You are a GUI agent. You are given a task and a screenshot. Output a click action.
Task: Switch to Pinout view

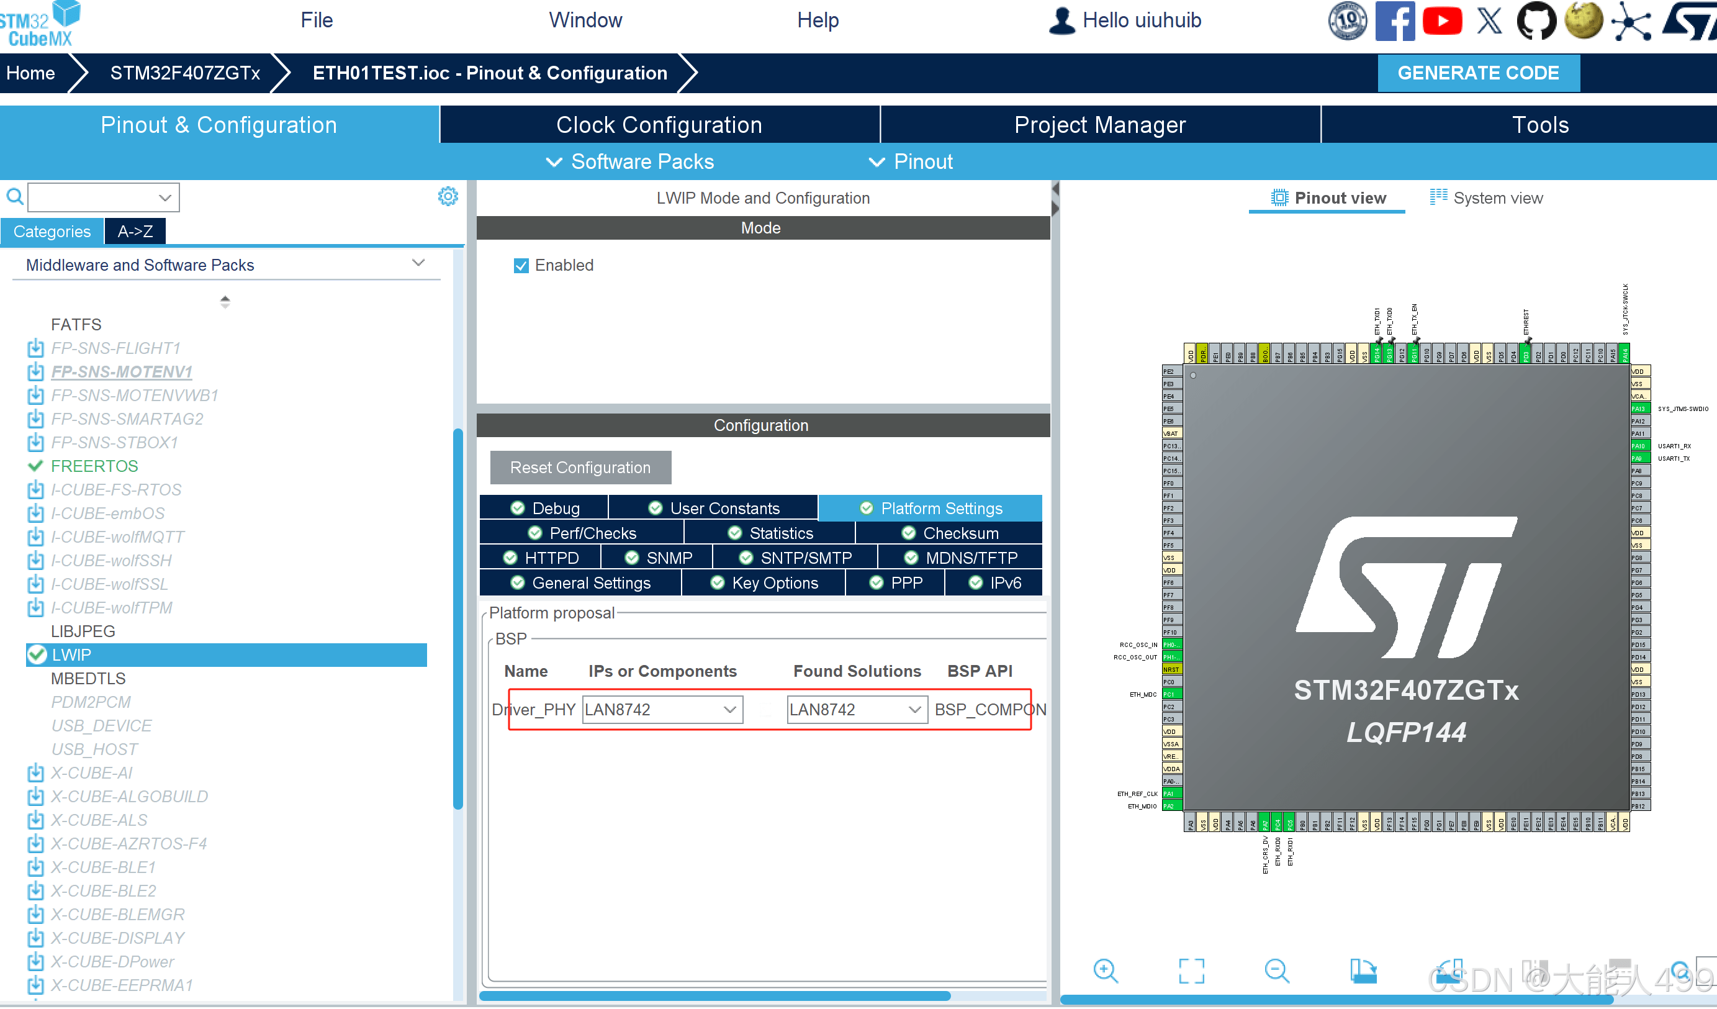pos(1327,199)
